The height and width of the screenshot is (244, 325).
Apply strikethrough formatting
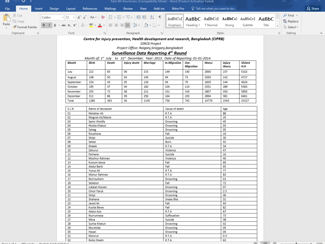click(x=64, y=25)
